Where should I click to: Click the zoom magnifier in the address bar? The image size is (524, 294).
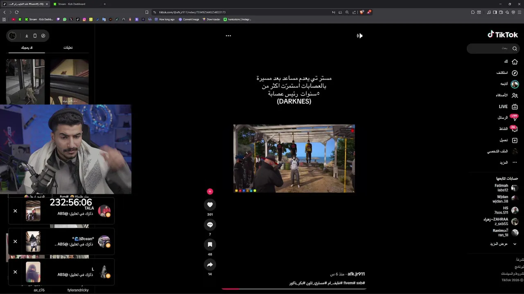pyautogui.click(x=347, y=12)
